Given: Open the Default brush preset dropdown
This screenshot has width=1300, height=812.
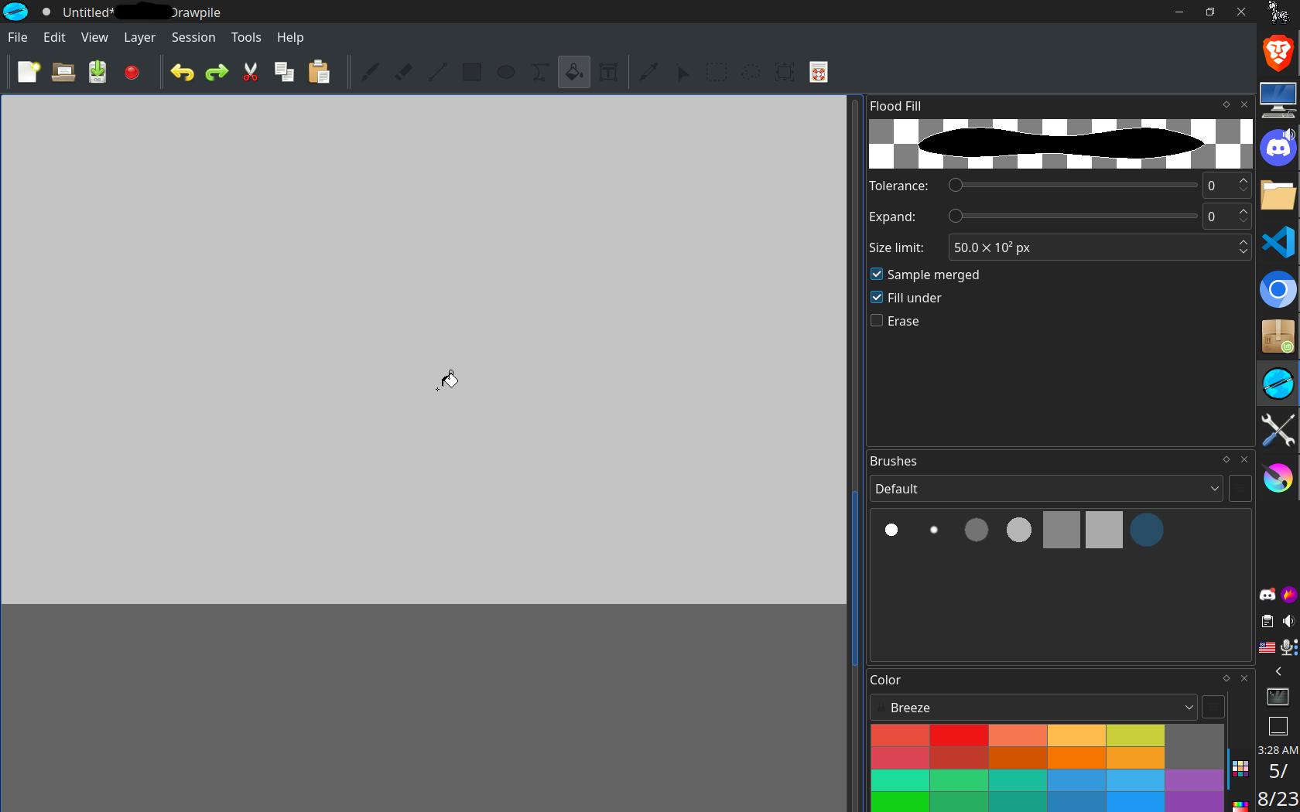Looking at the screenshot, I should pos(1045,489).
